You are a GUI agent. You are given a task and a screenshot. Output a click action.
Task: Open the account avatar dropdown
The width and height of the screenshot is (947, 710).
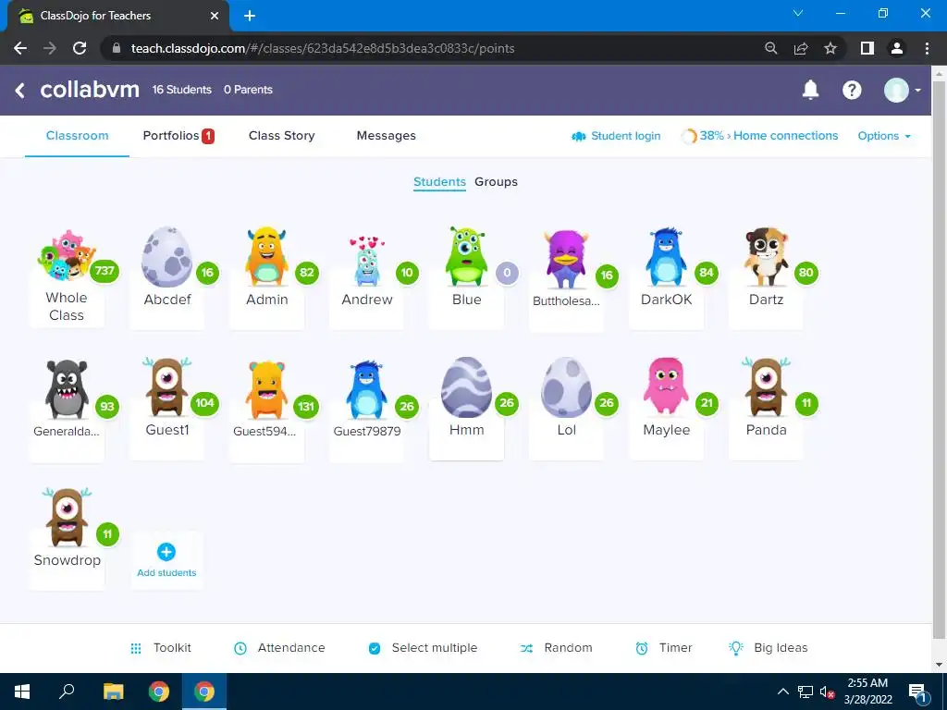tap(903, 90)
